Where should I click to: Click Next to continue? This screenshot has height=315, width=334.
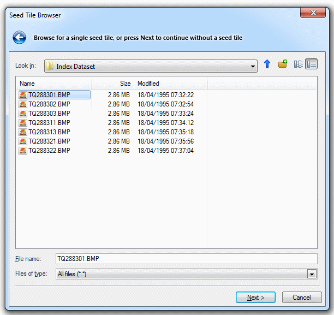tap(255, 298)
